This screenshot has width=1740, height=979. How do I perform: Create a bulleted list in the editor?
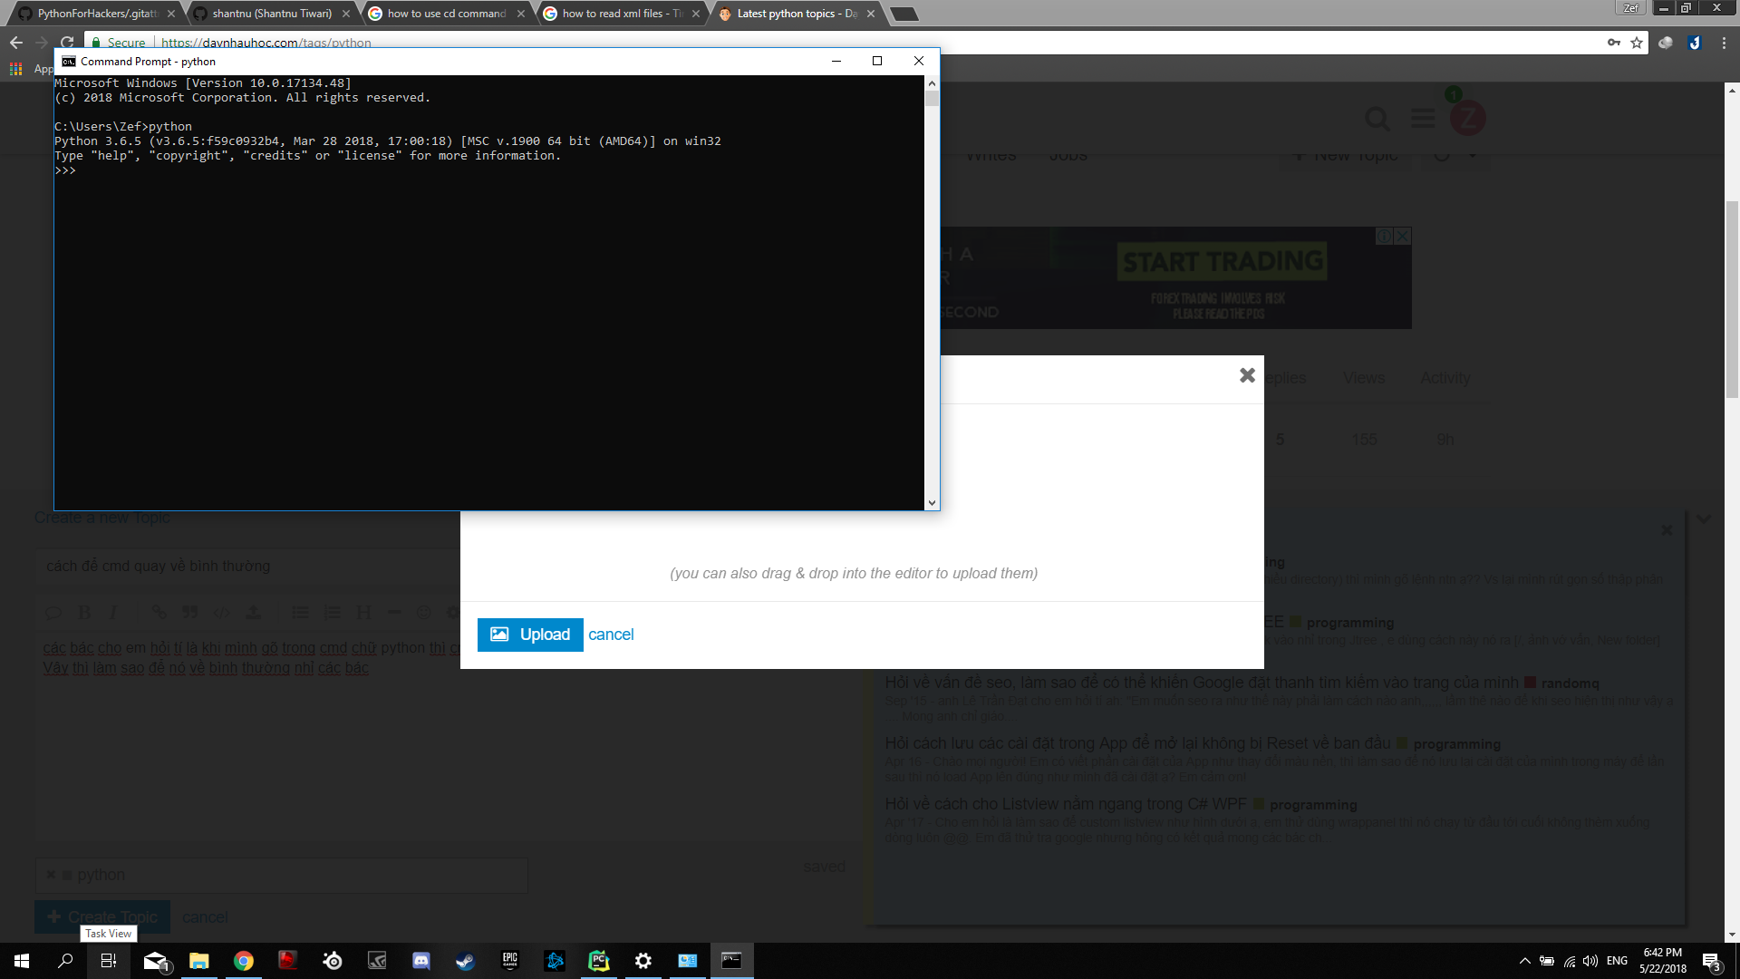tap(301, 613)
